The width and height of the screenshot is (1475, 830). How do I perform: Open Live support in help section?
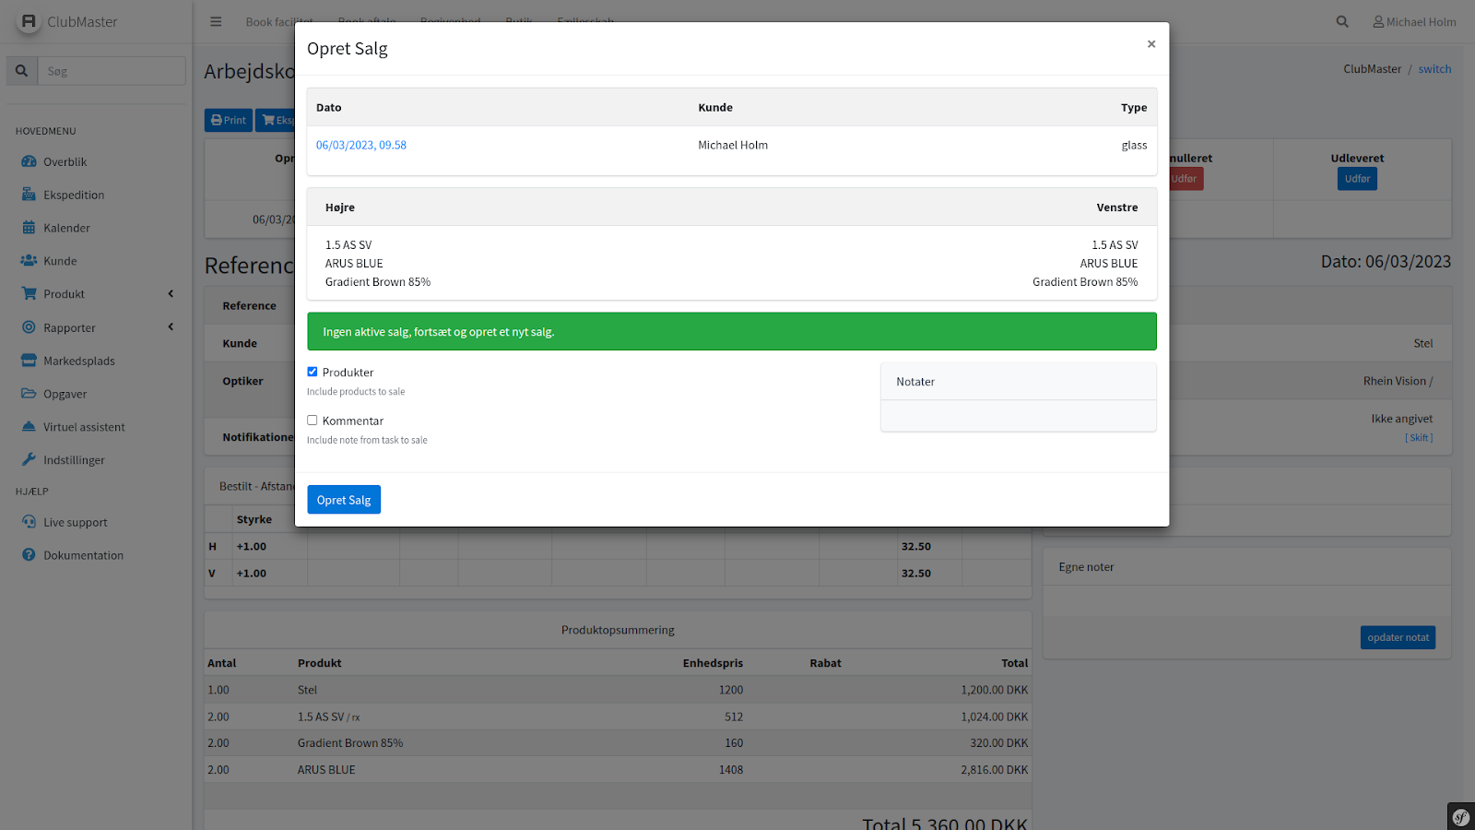75,522
